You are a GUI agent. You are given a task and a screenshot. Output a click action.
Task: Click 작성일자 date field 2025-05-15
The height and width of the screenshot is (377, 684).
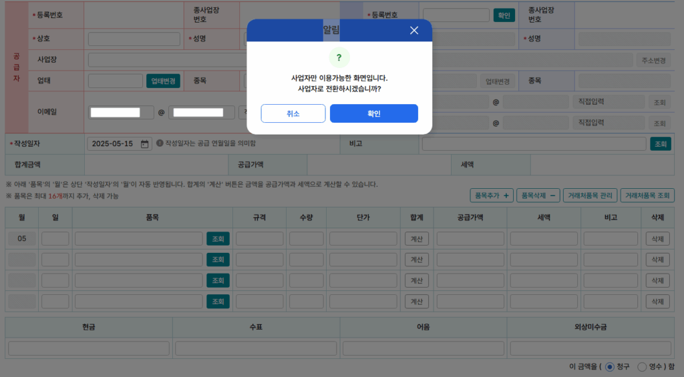(x=120, y=144)
